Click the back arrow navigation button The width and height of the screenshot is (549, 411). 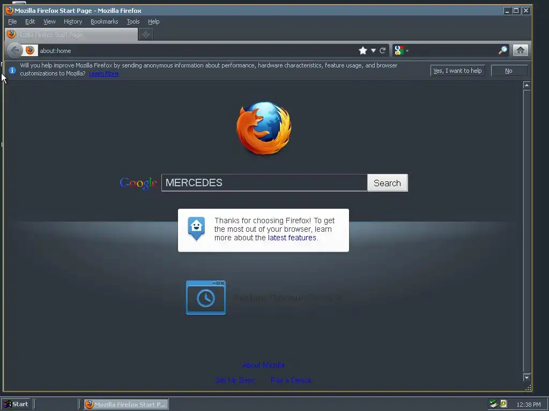(14, 51)
